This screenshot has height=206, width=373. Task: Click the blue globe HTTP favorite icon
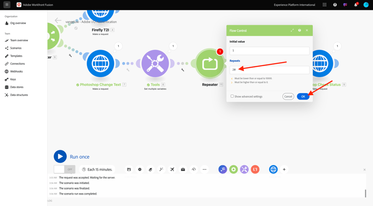click(274, 169)
